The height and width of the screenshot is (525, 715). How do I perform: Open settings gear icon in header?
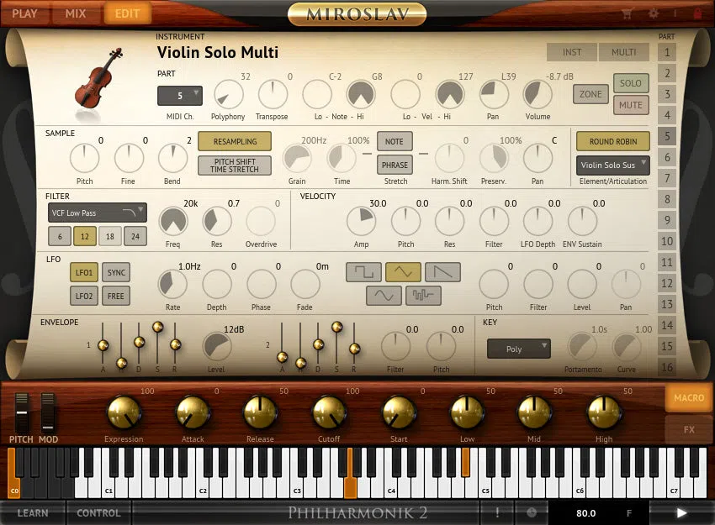pos(654,13)
